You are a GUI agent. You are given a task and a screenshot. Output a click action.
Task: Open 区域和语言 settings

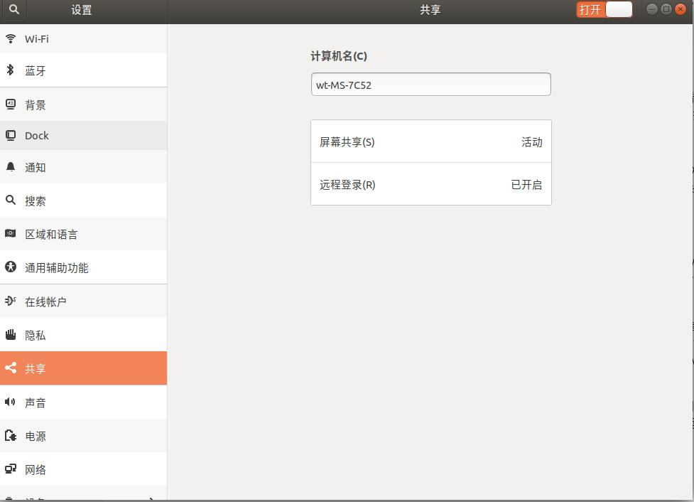click(84, 234)
